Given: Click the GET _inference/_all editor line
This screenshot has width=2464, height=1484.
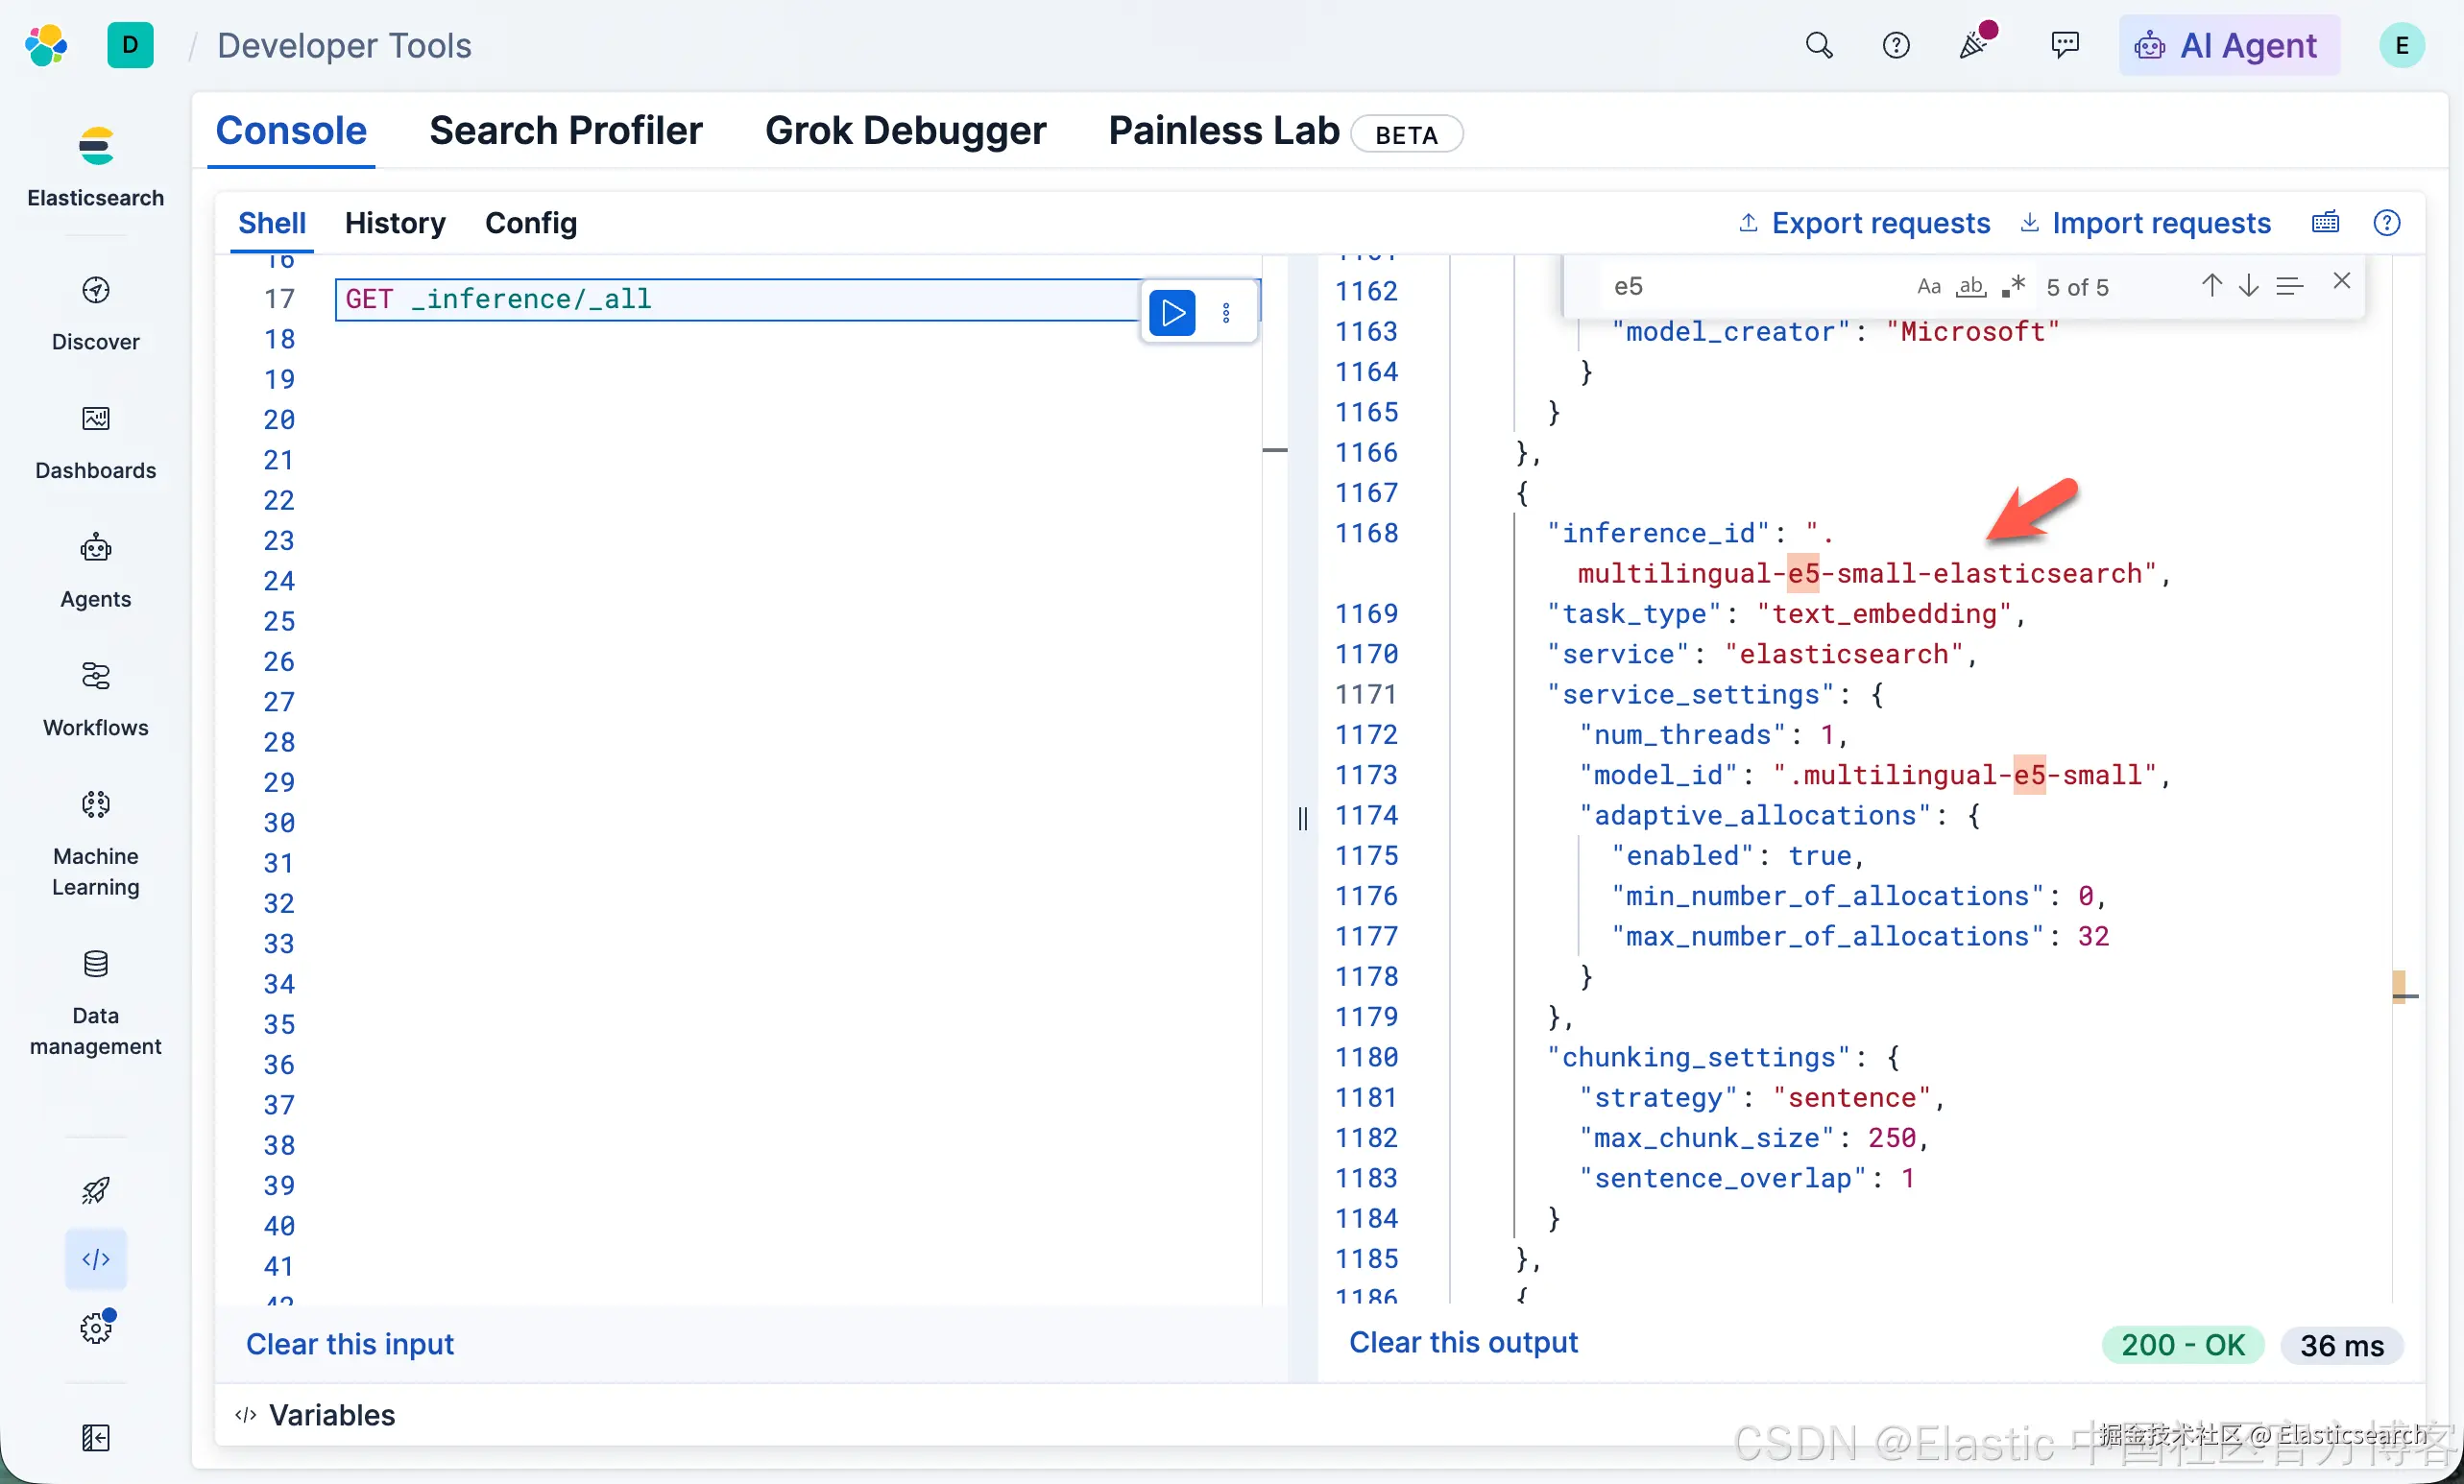Looking at the screenshot, I should (x=737, y=299).
